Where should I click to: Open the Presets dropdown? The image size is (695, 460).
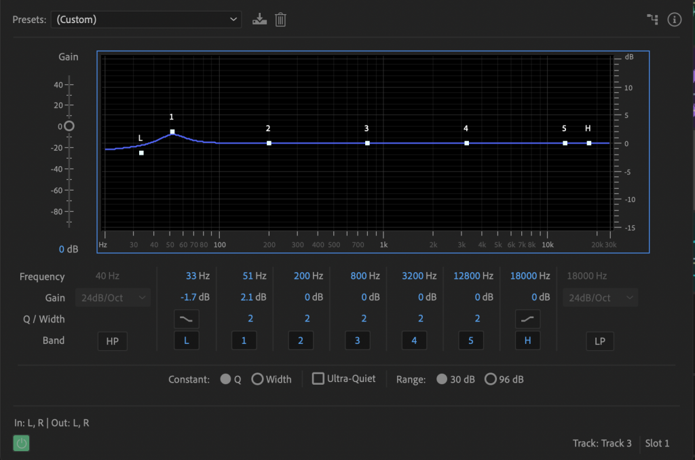[x=146, y=20]
